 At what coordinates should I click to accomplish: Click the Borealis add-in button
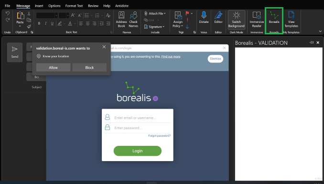tap(274, 17)
